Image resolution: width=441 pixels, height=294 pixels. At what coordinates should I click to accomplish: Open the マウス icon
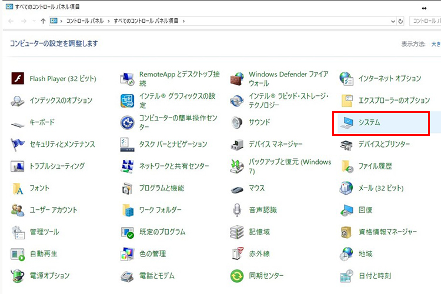click(x=237, y=189)
